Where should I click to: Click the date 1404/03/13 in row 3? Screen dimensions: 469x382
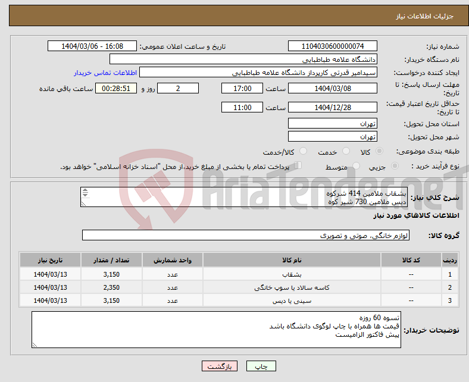(50, 300)
